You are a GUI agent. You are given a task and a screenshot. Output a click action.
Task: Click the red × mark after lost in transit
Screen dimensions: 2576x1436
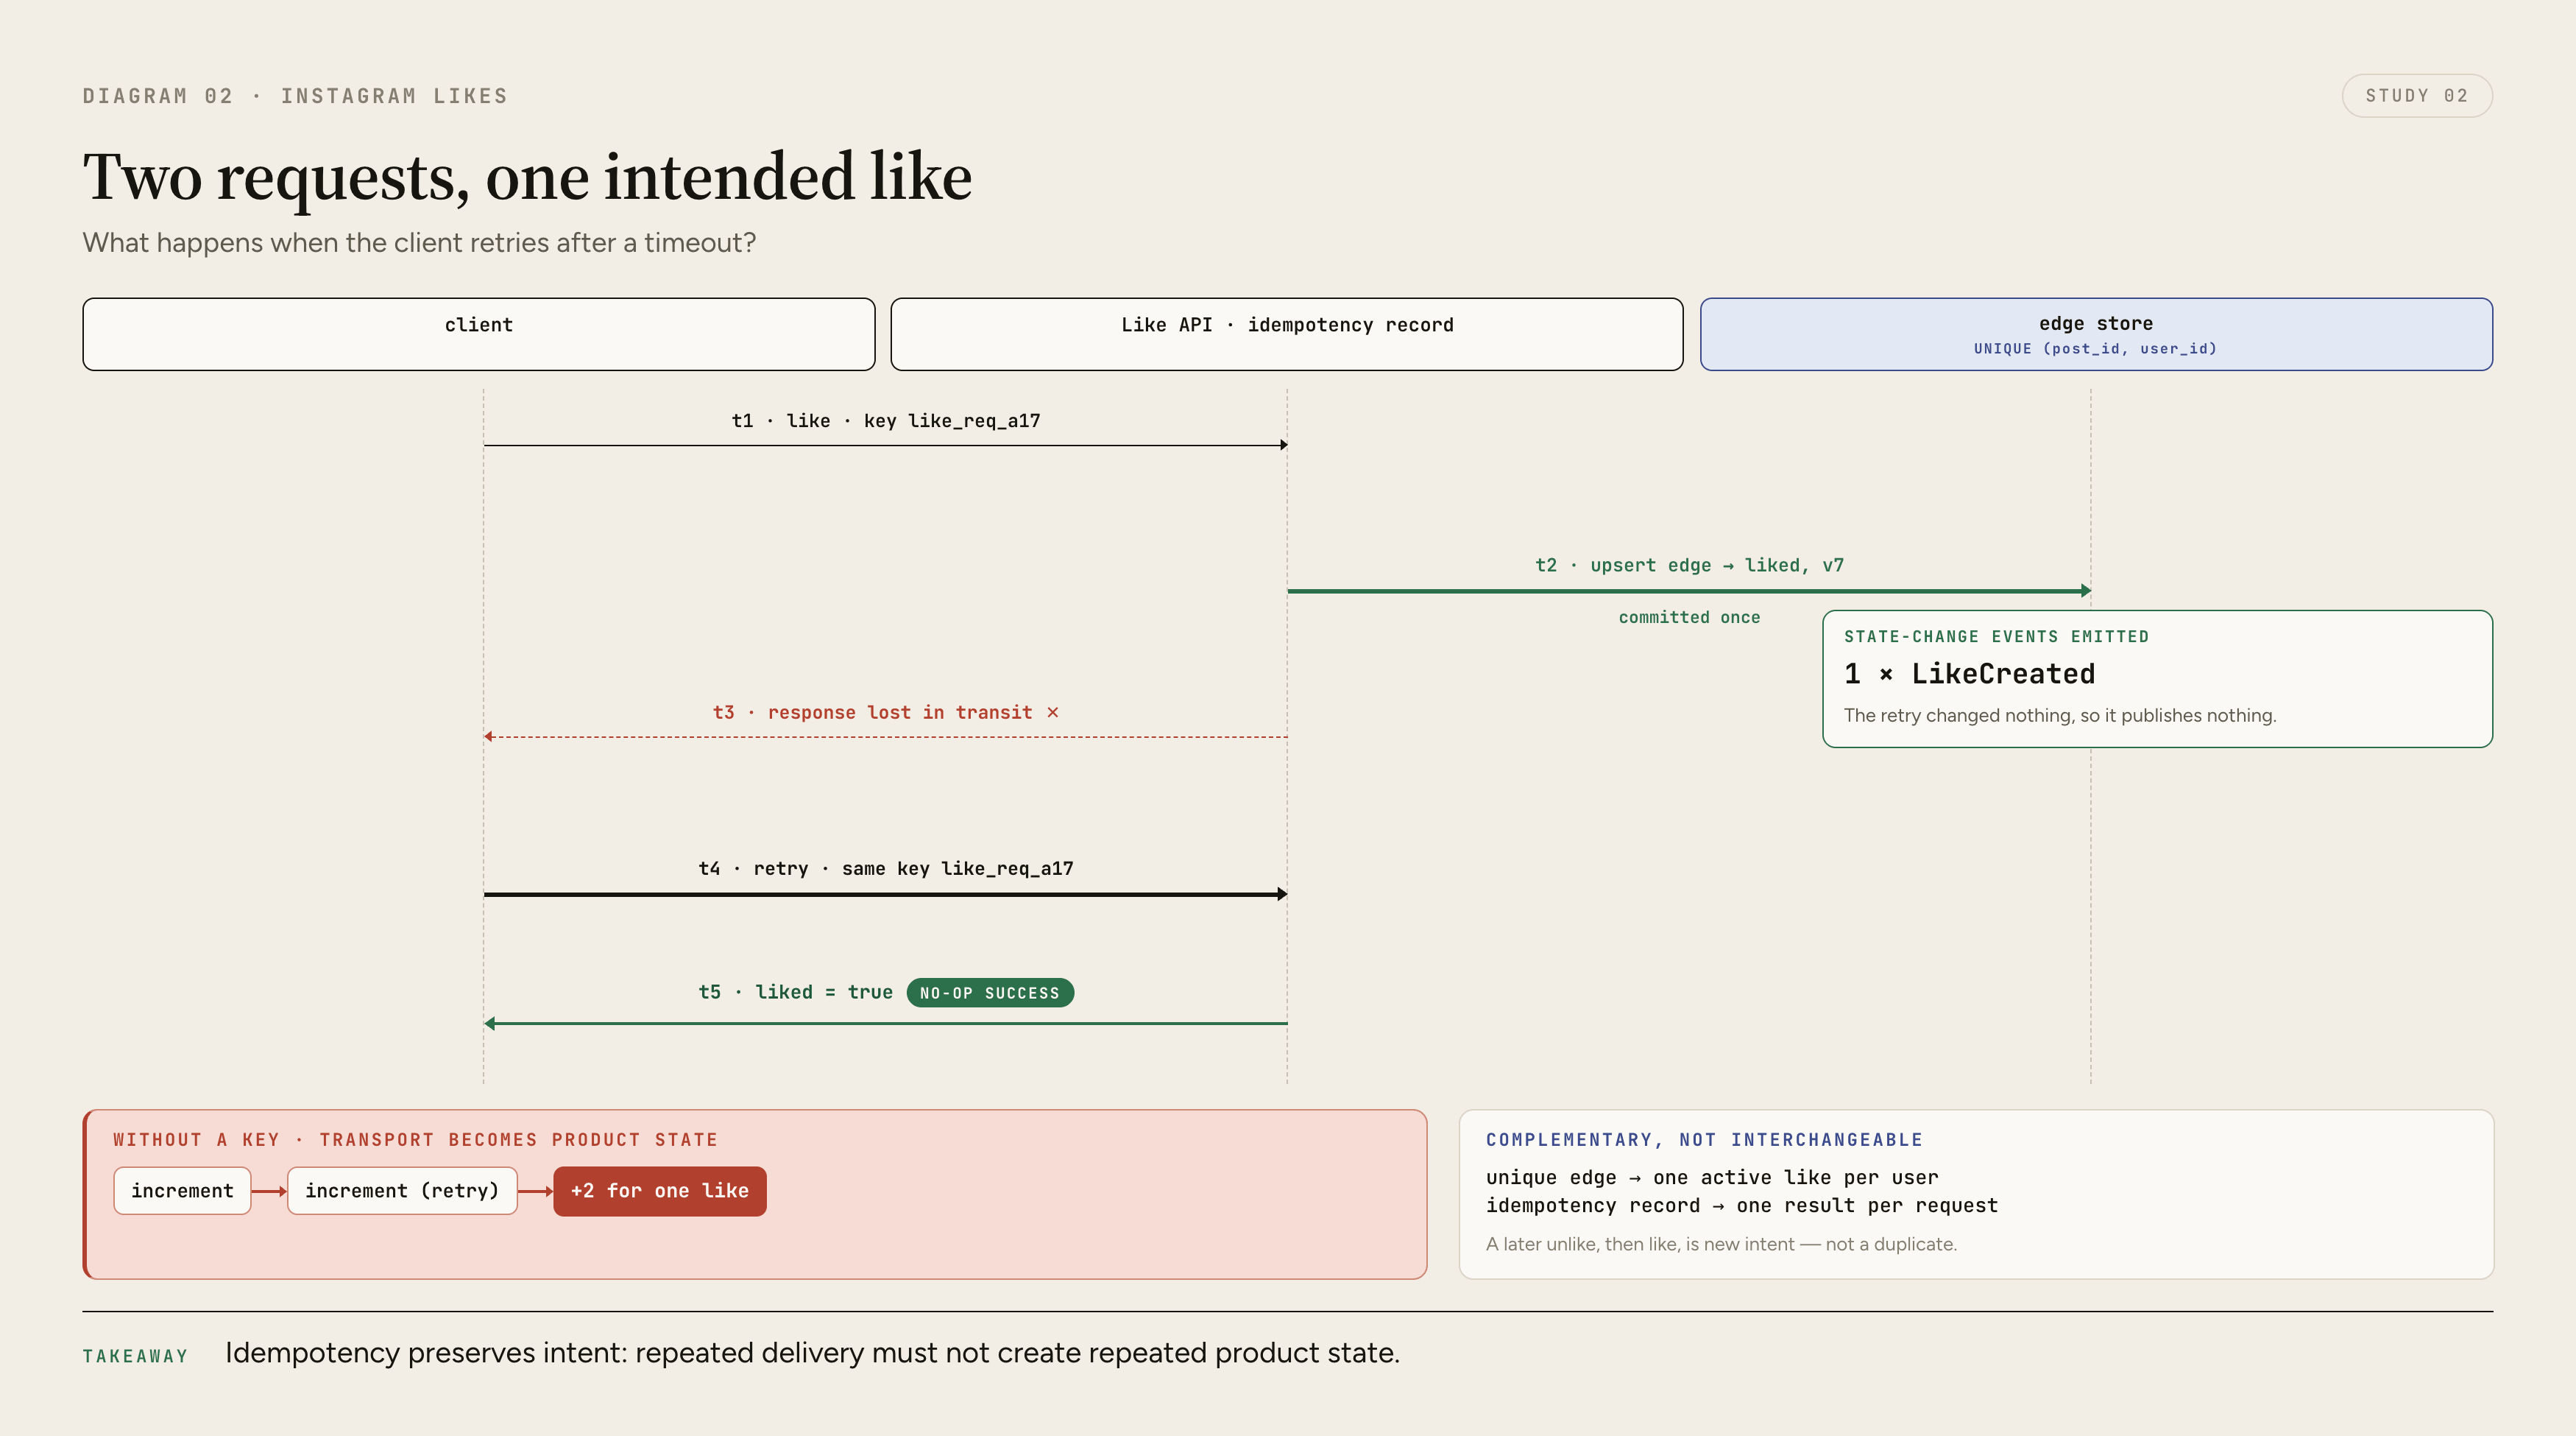click(1052, 713)
